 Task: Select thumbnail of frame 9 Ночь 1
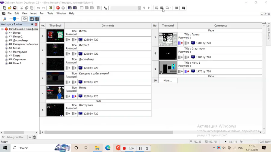click(x=168, y=67)
